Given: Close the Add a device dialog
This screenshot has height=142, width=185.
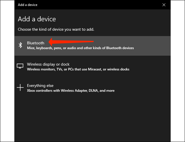Looking at the screenshot, I should click(164, 5).
